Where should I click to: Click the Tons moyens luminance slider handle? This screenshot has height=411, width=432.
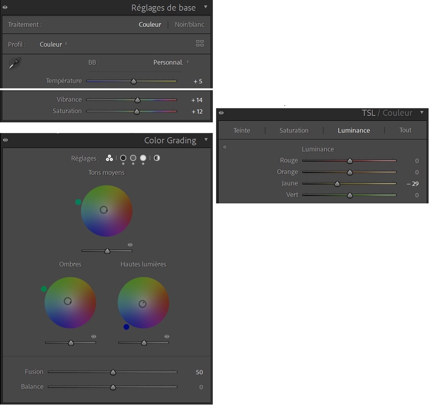click(107, 251)
